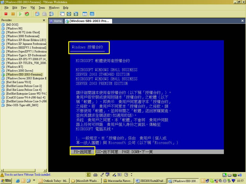Switch to the Home tab
The height and width of the screenshot is (184, 246).
(x=56, y=21)
